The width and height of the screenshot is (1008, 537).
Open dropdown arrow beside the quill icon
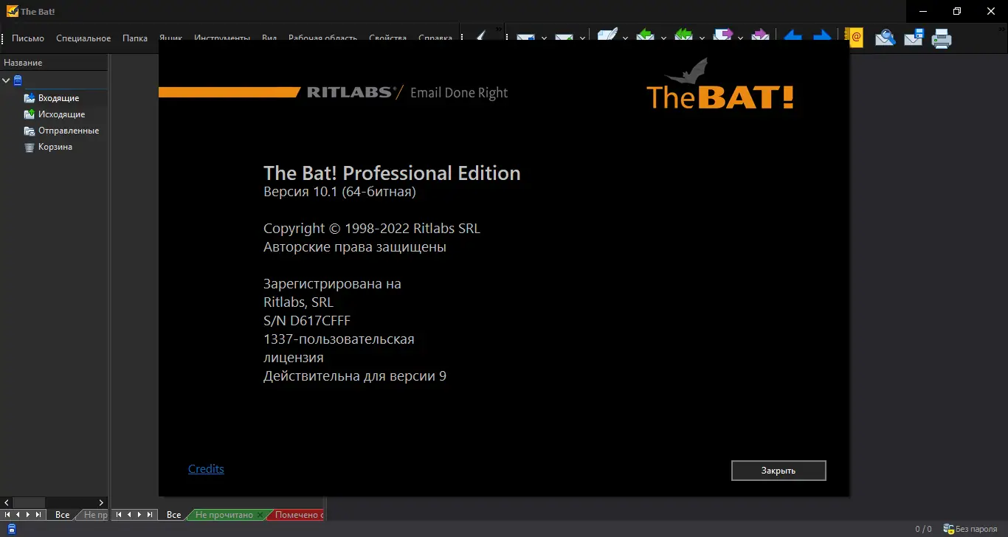point(625,38)
